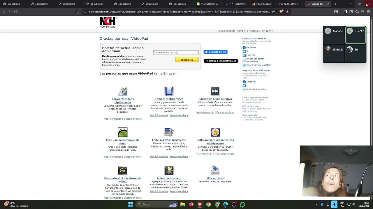This screenshot has width=373, height=209.
Task: Click the share icon in the address bar
Action: coord(274,12)
